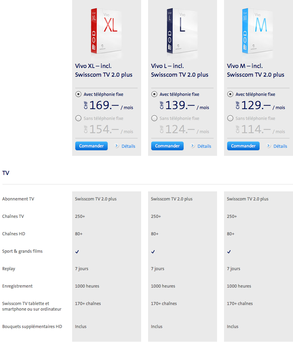Image resolution: width=293 pixels, height=342 pixels.
Task: Click the arrow icon beside Vivo L Détails
Action: (193, 146)
